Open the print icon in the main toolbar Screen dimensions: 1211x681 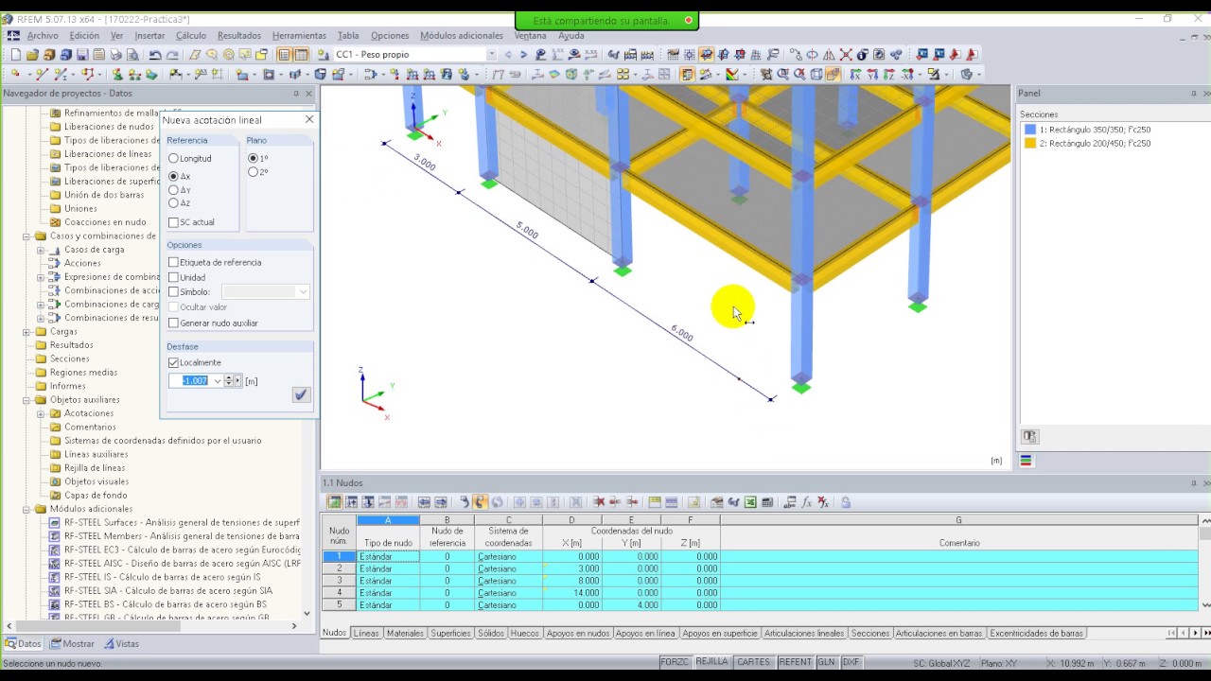pyautogui.click(x=115, y=55)
